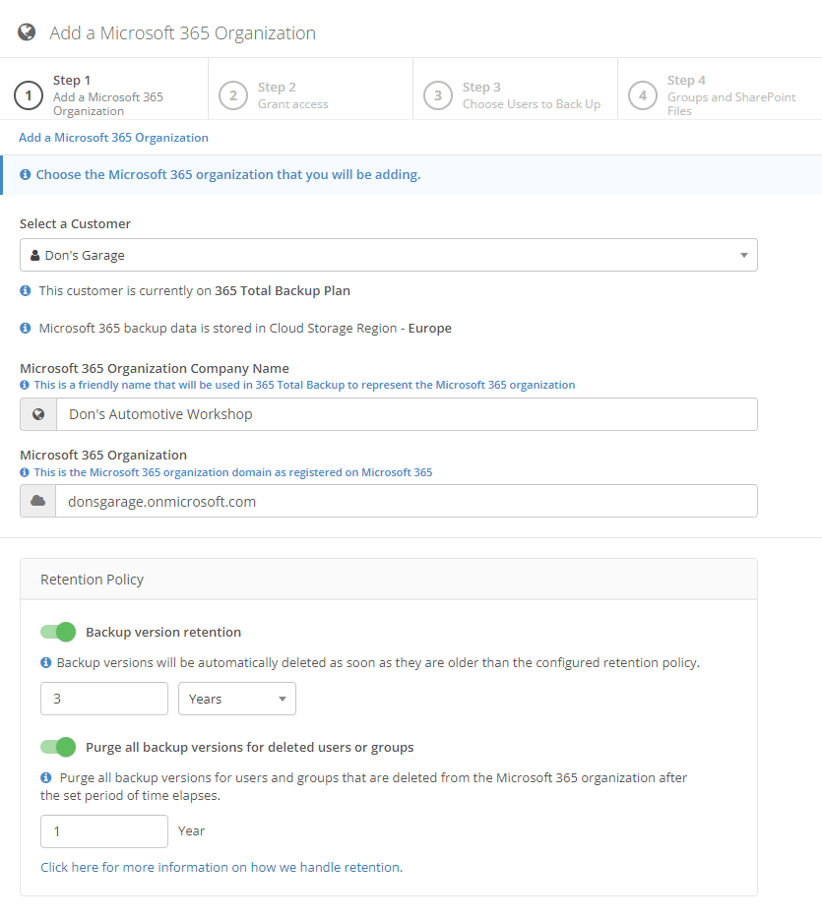
Task: Click the dropdown arrow on Don's Garage selector
Action: 744,255
